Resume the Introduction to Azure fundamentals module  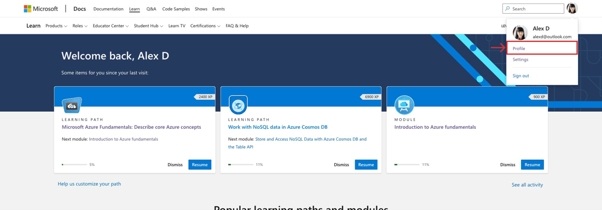pyautogui.click(x=532, y=165)
